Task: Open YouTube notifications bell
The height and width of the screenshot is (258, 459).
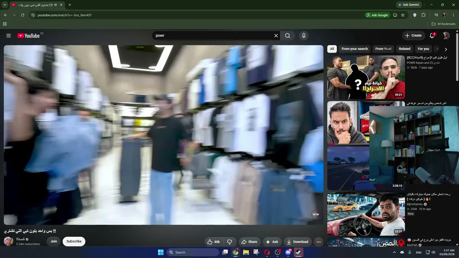Action: (432, 35)
